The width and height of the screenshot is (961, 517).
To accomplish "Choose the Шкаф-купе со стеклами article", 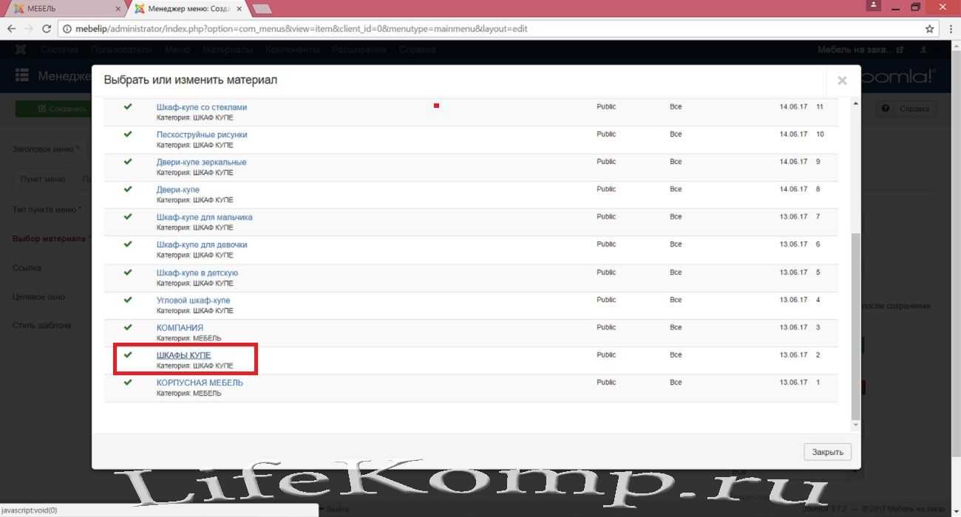I will point(201,107).
